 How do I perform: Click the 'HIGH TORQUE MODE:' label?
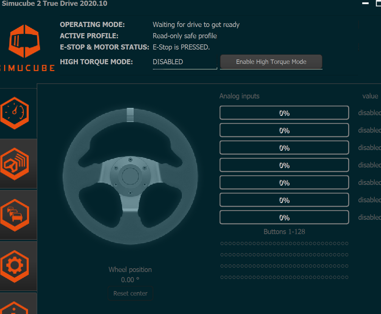[96, 62]
